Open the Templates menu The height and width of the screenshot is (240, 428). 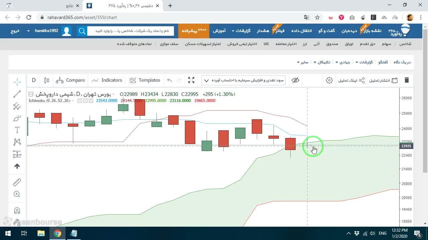pos(145,80)
